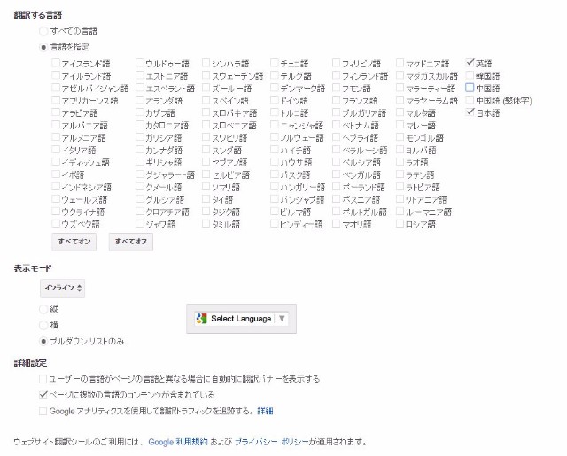
Task: Select プルダウンリストのみ radio option
Action: tap(43, 341)
